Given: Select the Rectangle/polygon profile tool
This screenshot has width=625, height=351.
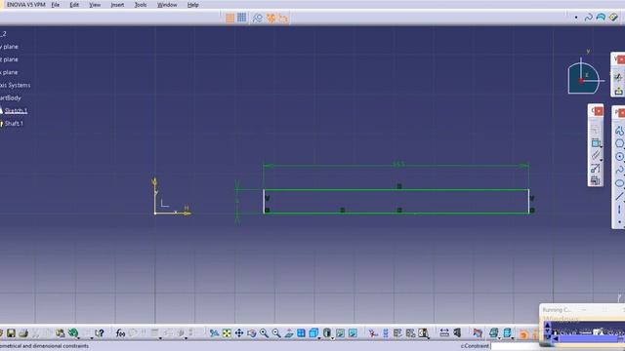Looking at the screenshot, I should tap(619, 143).
